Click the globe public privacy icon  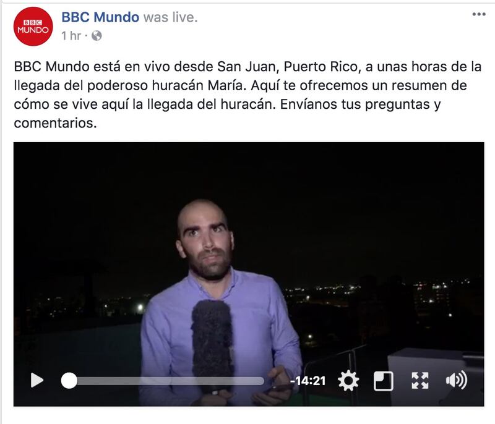point(97,36)
